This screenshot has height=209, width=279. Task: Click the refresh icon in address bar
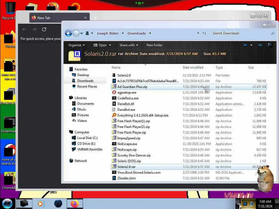point(204,33)
